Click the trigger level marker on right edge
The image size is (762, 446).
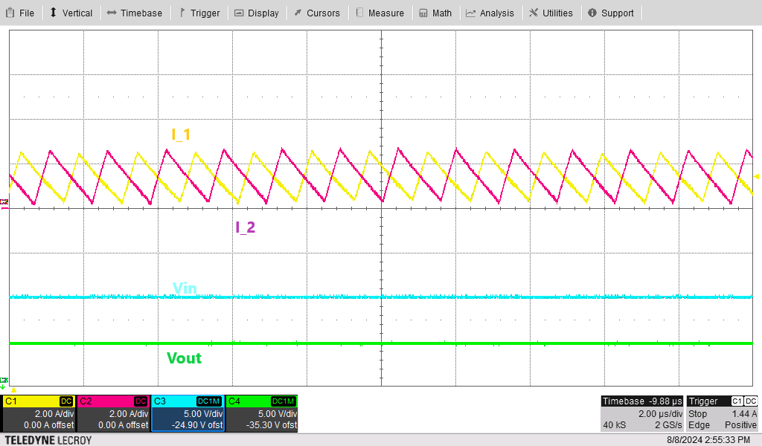click(756, 176)
